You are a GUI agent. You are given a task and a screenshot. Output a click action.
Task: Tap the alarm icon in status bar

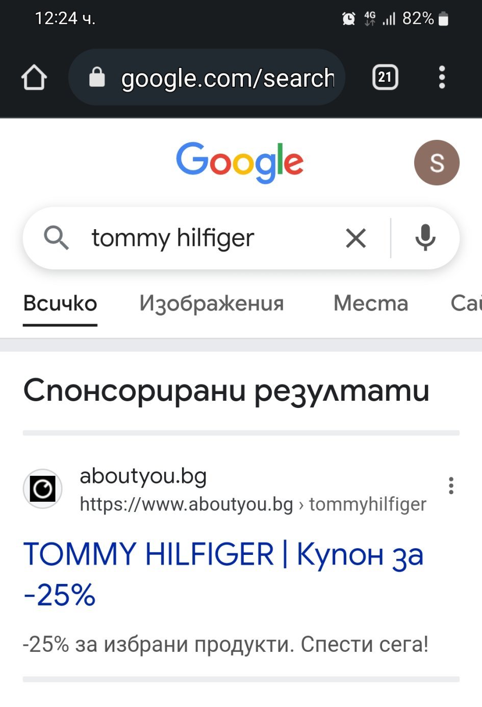click(x=348, y=19)
